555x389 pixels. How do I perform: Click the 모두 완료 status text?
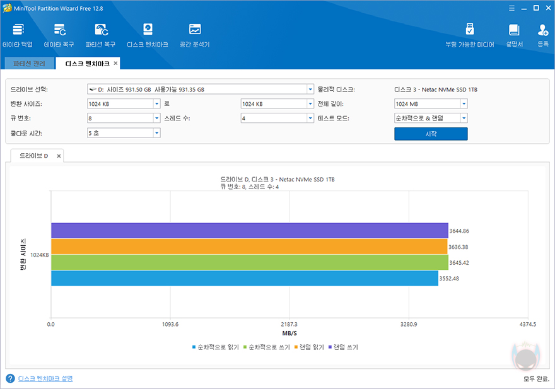[x=536, y=379]
